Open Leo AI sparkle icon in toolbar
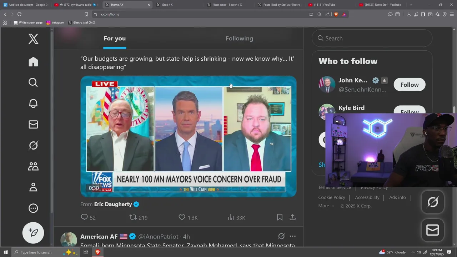This screenshot has height=257, width=457. point(437,14)
